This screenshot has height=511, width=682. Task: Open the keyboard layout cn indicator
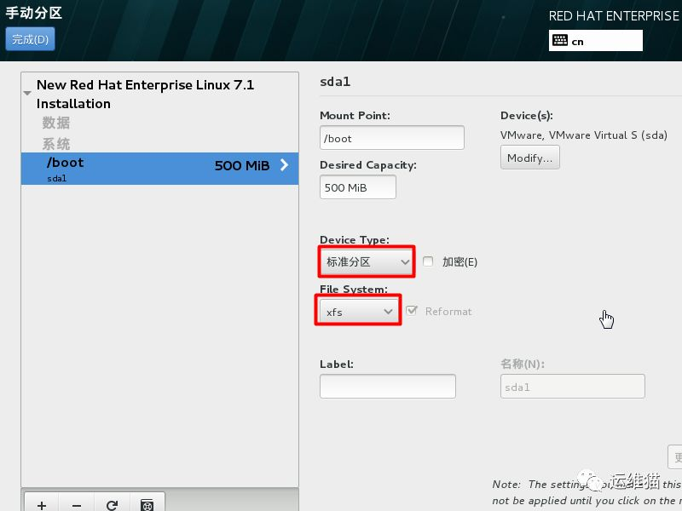coord(595,41)
